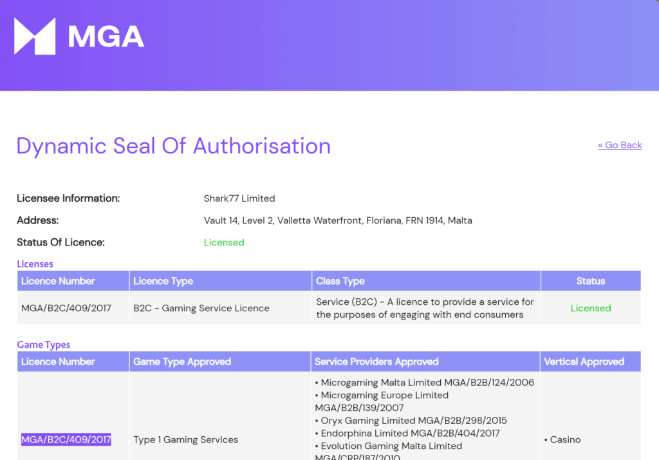Click the Game Type Approved column header
This screenshot has height=460, width=659.
point(182,361)
